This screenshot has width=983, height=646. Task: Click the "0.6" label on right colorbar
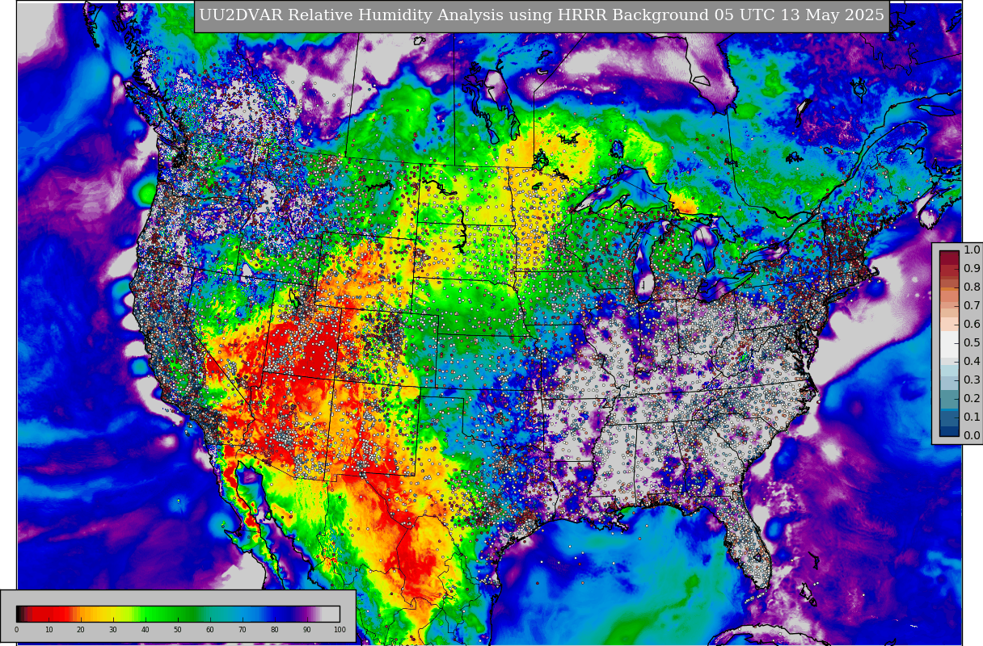tap(972, 325)
